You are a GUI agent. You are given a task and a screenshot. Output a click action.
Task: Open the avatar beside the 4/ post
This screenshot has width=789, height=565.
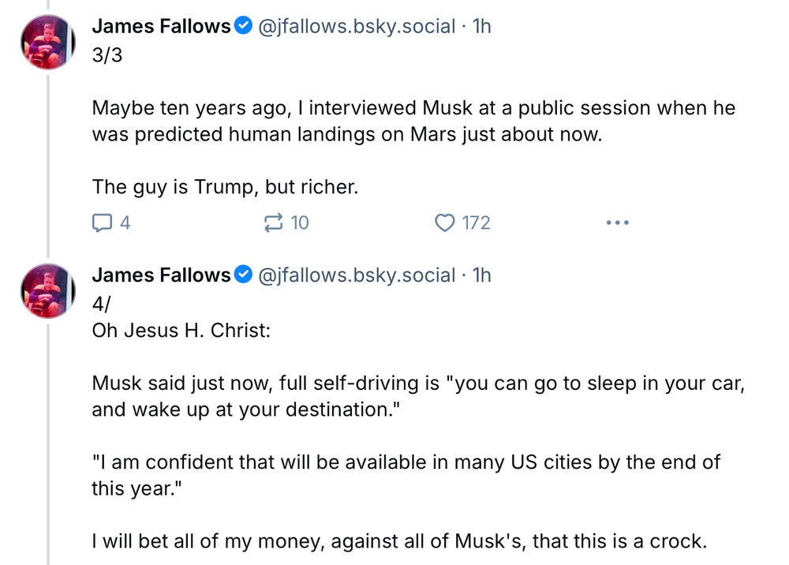click(x=47, y=290)
